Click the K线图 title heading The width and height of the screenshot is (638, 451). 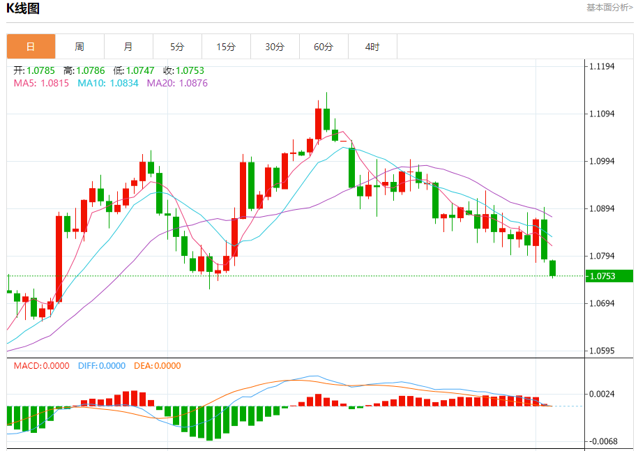[x=23, y=8]
